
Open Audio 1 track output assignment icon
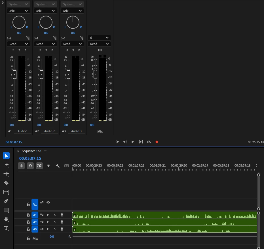[x=28, y=38]
